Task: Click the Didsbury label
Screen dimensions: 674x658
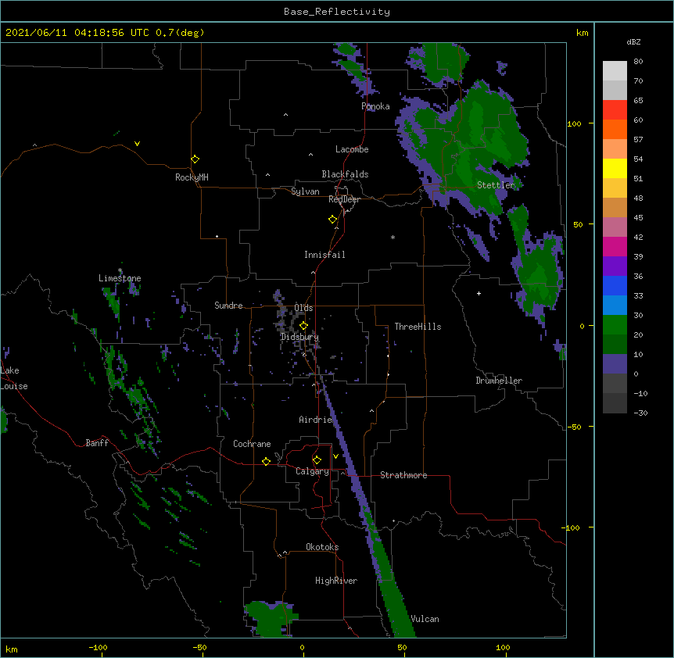Action: 300,337
